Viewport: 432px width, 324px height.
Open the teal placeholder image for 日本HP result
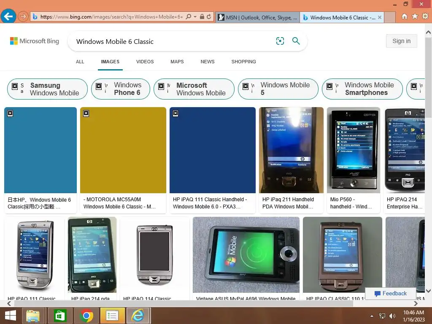coord(40,150)
